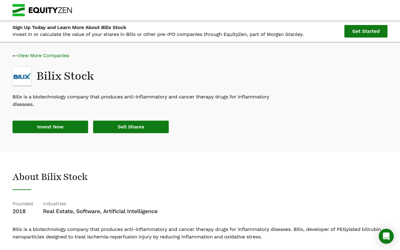Click the Founded label
400x250 pixels.
coord(22,204)
